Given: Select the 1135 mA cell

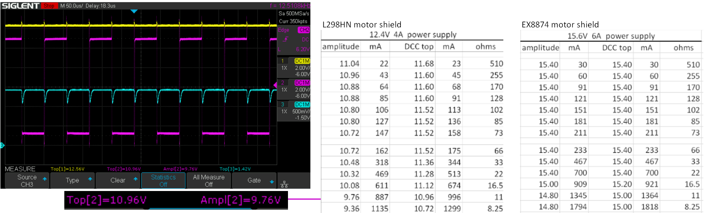Looking at the screenshot, I should click(380, 209).
